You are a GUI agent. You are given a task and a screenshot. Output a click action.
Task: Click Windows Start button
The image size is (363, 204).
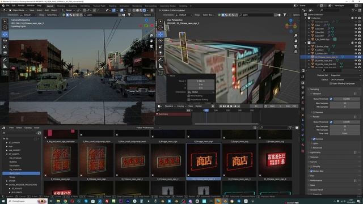(3, 202)
